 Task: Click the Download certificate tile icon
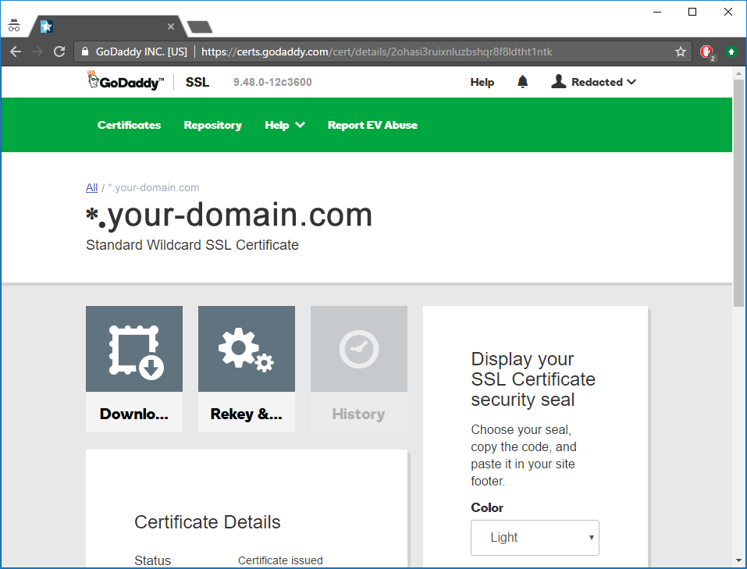click(x=133, y=348)
